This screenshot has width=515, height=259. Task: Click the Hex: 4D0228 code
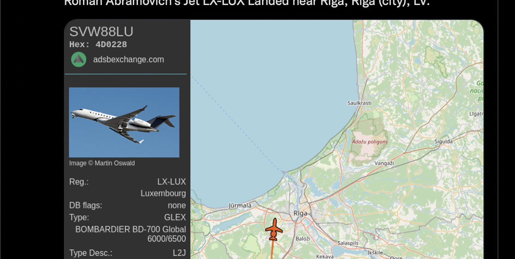(x=98, y=45)
